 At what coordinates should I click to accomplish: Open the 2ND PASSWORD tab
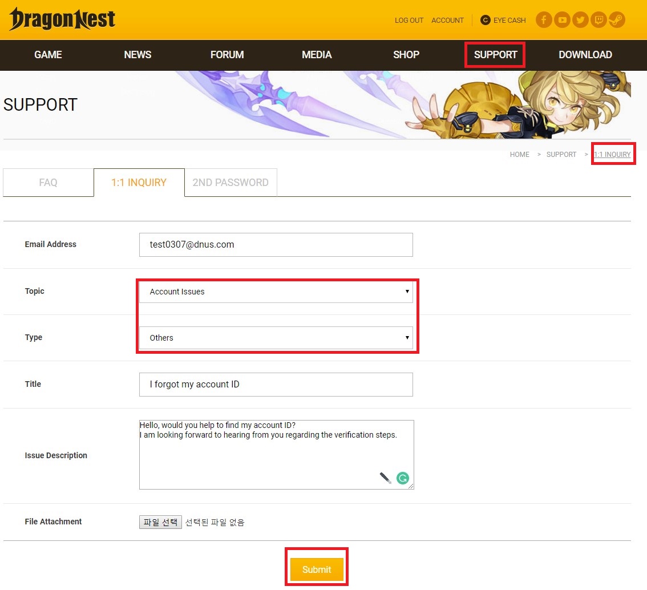(231, 183)
